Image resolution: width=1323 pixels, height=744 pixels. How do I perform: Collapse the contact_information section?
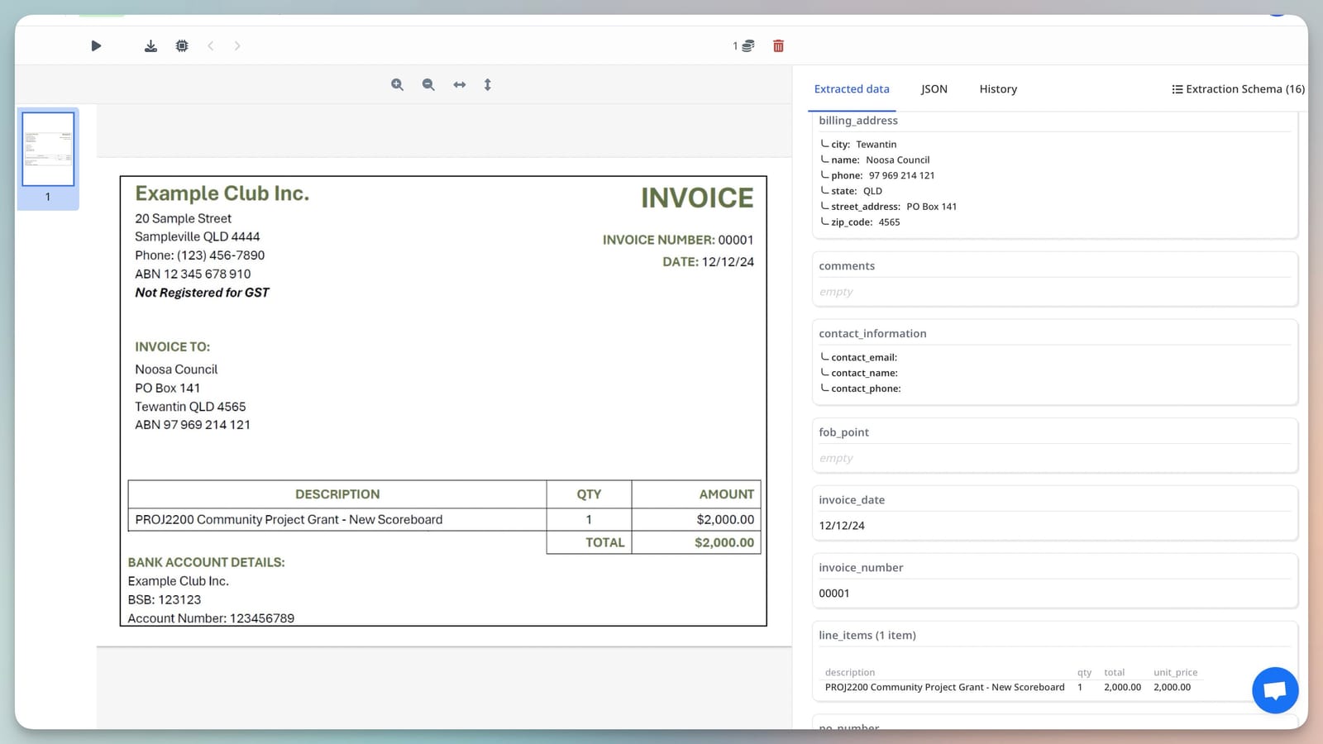tap(872, 333)
